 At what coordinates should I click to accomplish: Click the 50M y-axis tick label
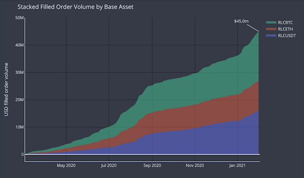[x=19, y=18]
